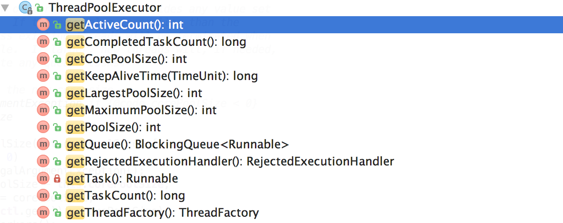Collapse the ThreadPoolExecutor class node

coord(5,8)
